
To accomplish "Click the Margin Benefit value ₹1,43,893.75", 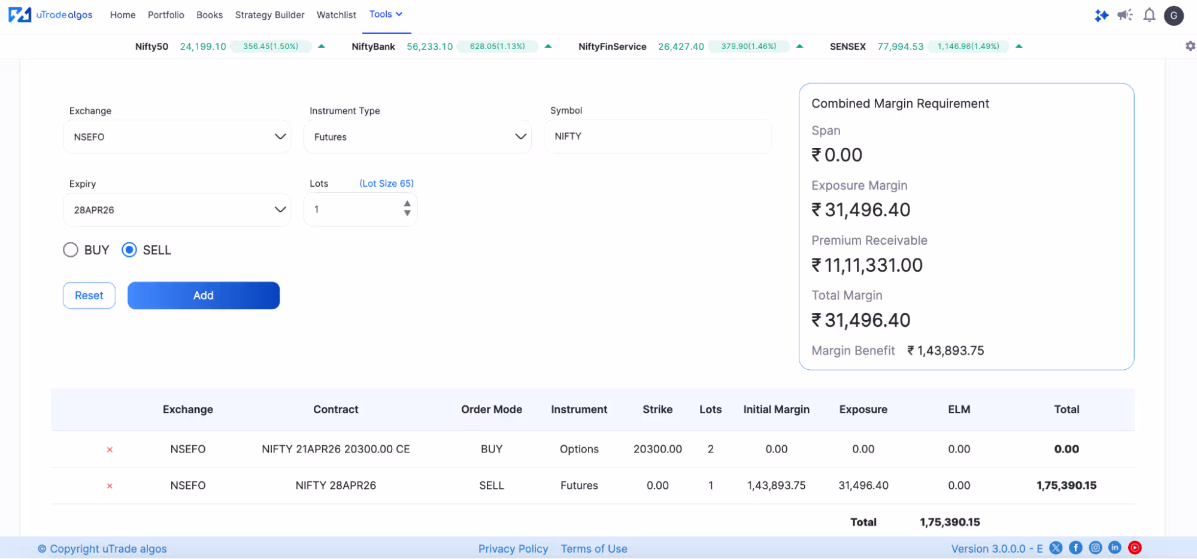I will [946, 351].
